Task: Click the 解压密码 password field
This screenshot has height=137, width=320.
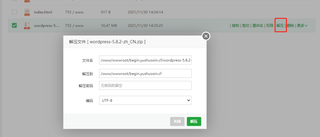Action: [x=145, y=85]
